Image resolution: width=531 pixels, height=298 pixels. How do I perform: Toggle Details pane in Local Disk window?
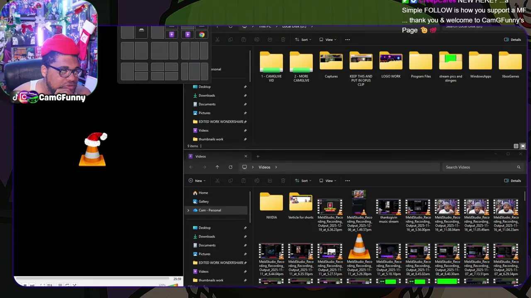513,40
